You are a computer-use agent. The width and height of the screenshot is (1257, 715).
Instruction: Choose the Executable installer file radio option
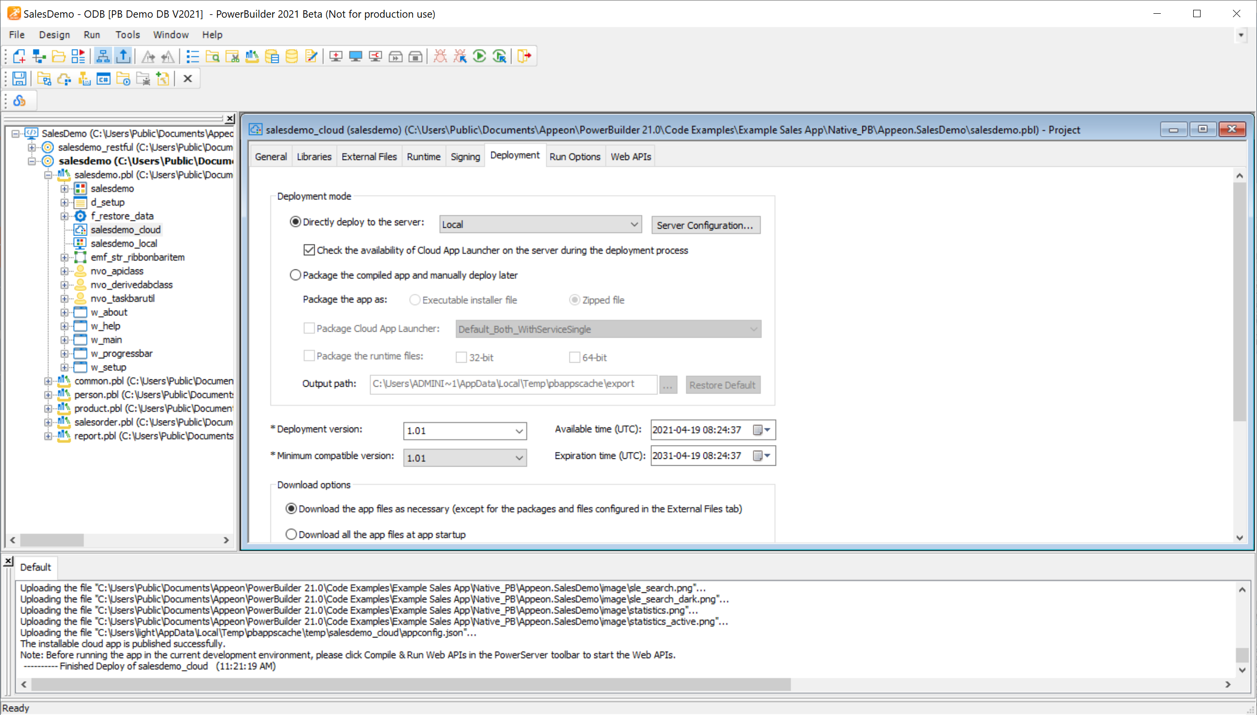point(415,299)
